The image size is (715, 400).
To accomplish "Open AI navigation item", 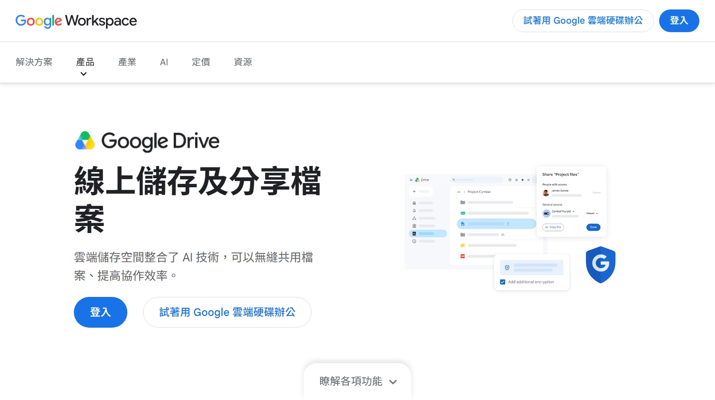I will 164,62.
